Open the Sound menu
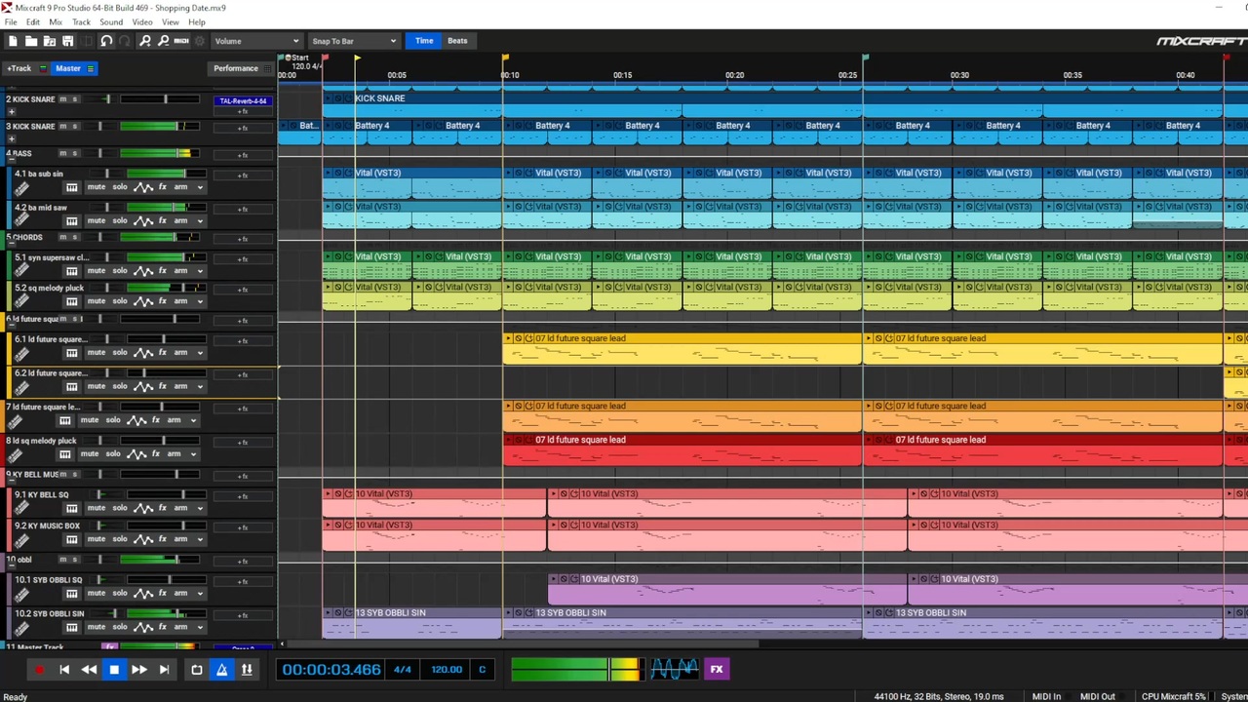Screen dimensions: 1248x702 point(111,22)
